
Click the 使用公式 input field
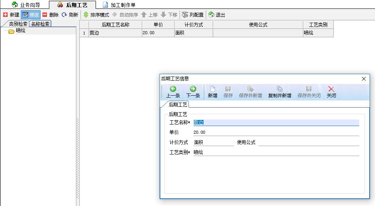(x=309, y=142)
